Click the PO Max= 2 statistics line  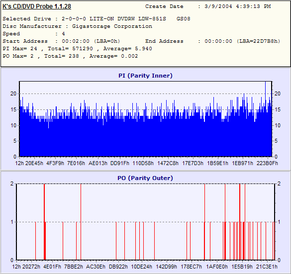click(x=70, y=56)
